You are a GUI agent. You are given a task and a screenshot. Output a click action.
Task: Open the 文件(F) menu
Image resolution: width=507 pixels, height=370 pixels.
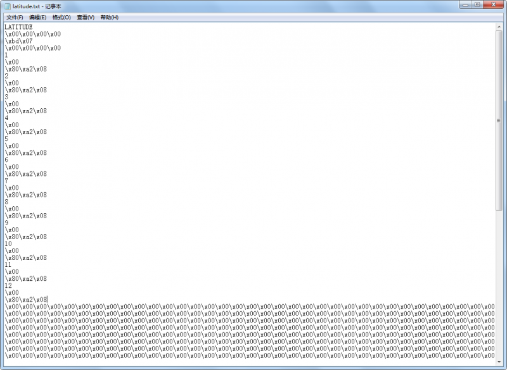point(15,17)
